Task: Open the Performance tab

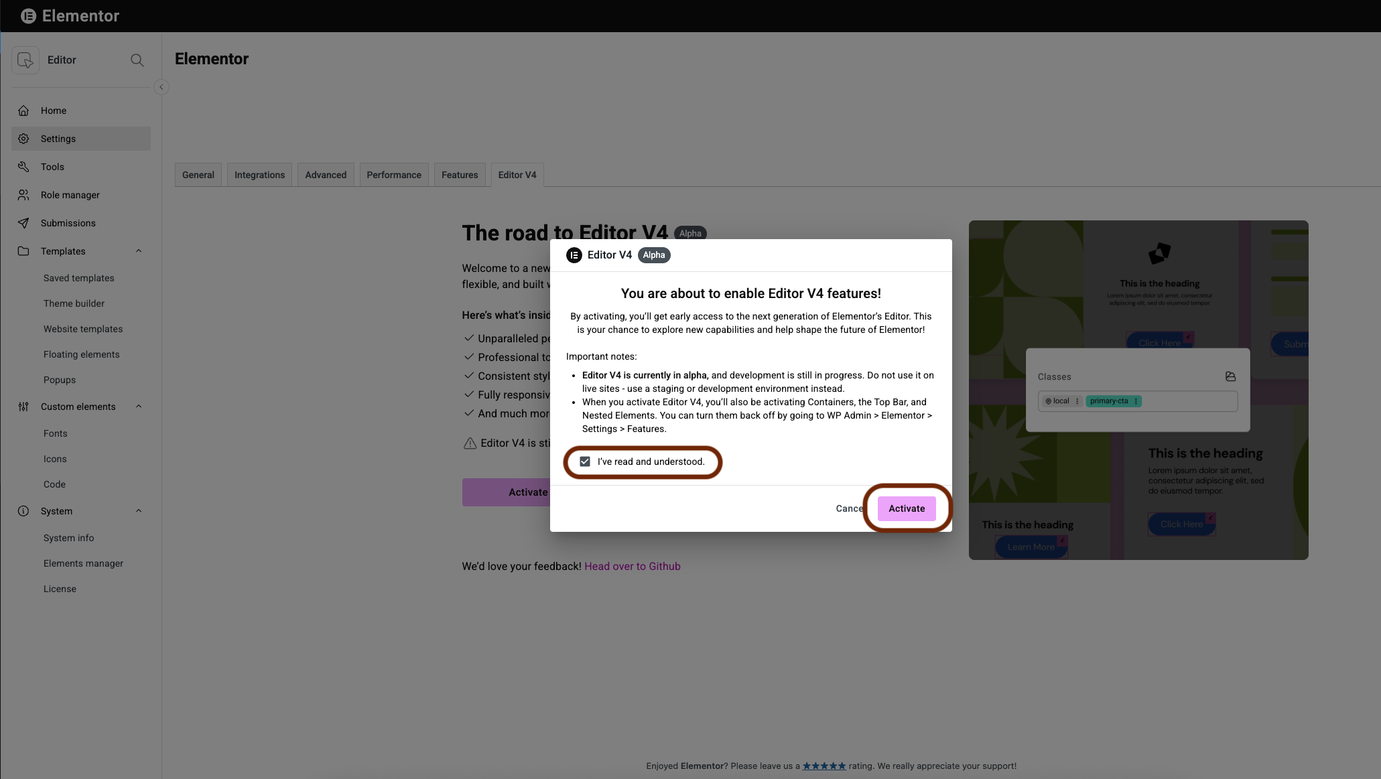Action: (394, 175)
